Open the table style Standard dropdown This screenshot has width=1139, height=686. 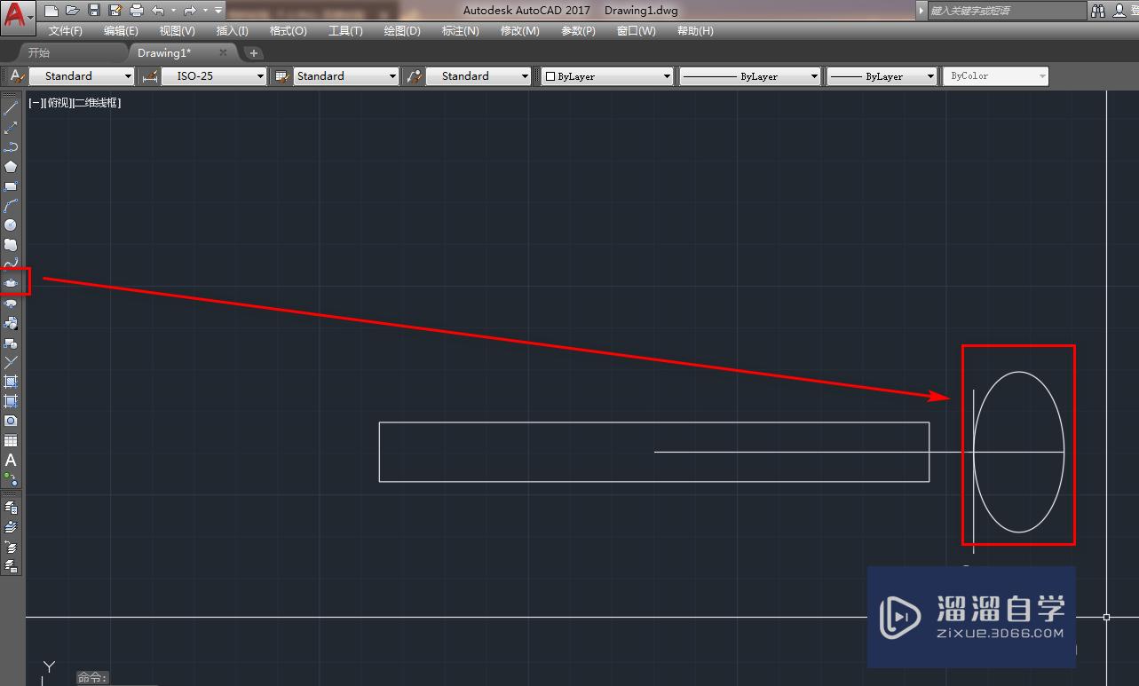(346, 76)
